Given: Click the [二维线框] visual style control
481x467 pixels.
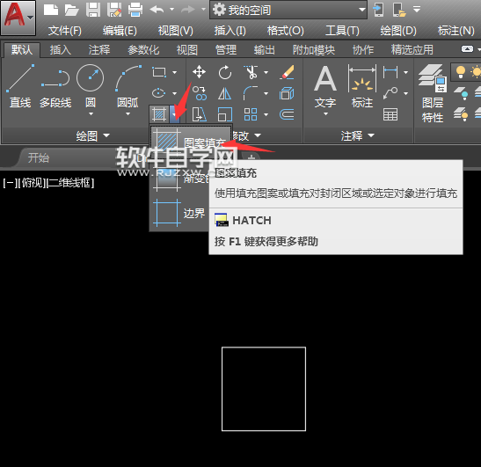Looking at the screenshot, I should pos(70,183).
